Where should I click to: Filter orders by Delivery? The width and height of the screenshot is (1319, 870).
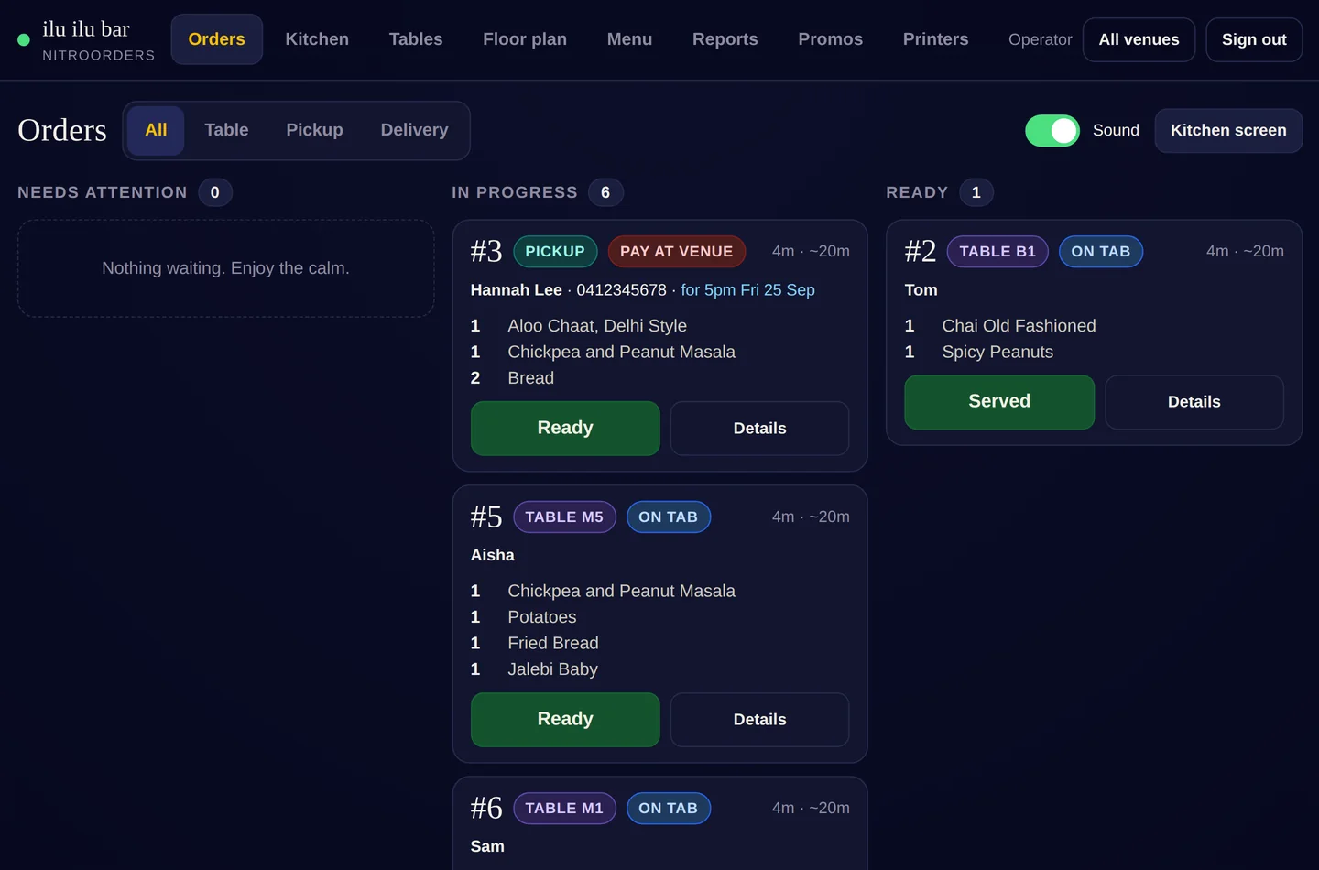pyautogui.click(x=414, y=130)
